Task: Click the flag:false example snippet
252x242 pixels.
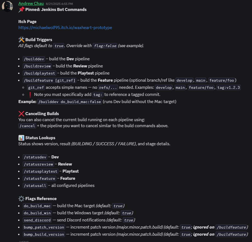Action: tap(105, 46)
